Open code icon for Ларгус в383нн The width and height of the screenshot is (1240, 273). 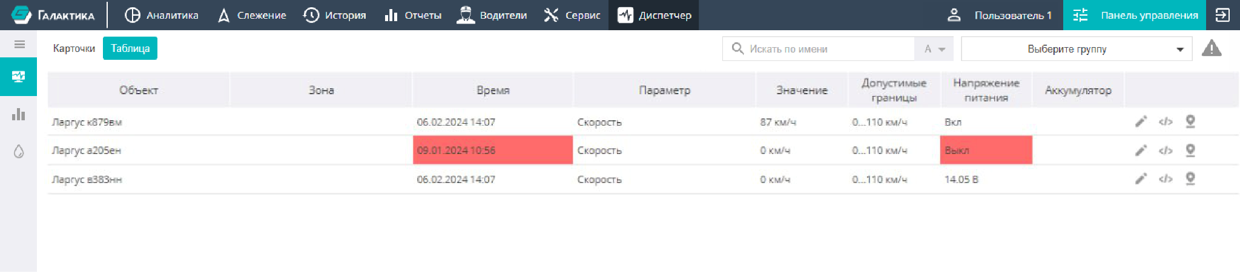point(1166,179)
